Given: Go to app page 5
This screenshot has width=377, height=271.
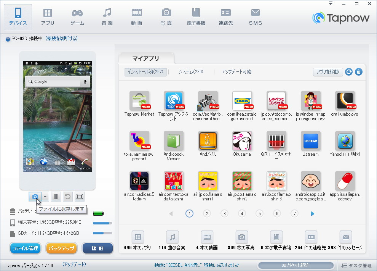Looking at the screenshot, I should click(x=259, y=213).
